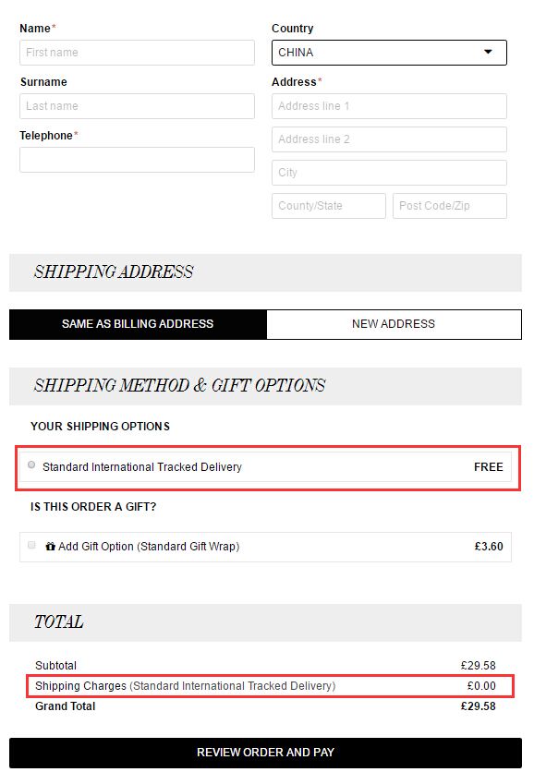Click the Address line 1 field
This screenshot has width=534, height=772.
coord(389,106)
